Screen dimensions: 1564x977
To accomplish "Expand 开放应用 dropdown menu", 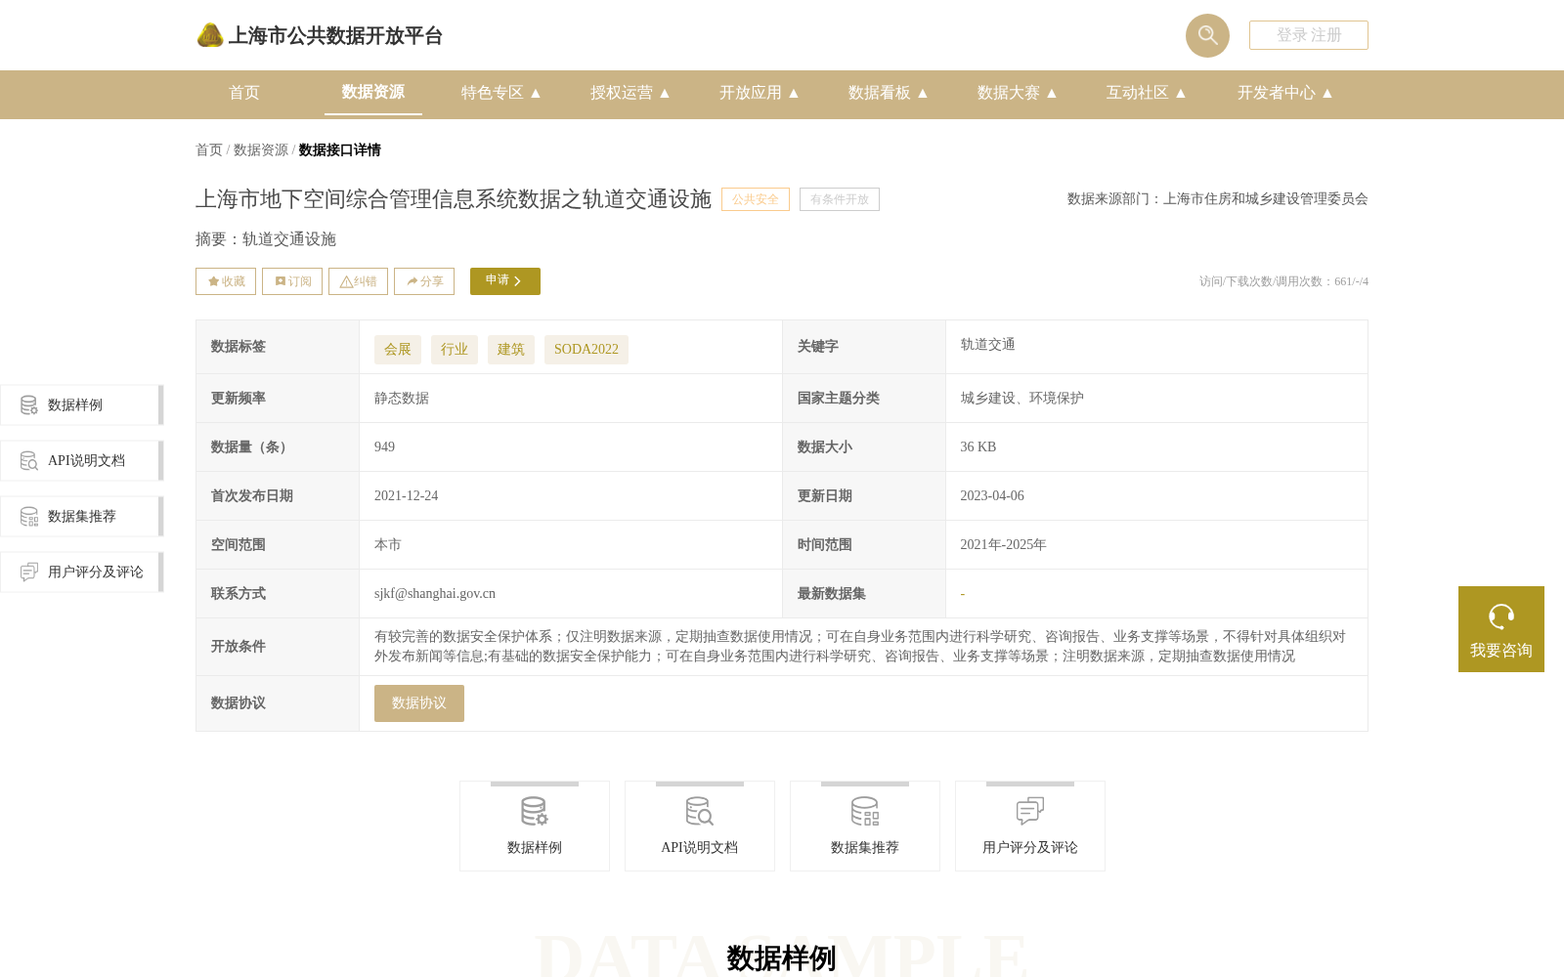I will (760, 93).
